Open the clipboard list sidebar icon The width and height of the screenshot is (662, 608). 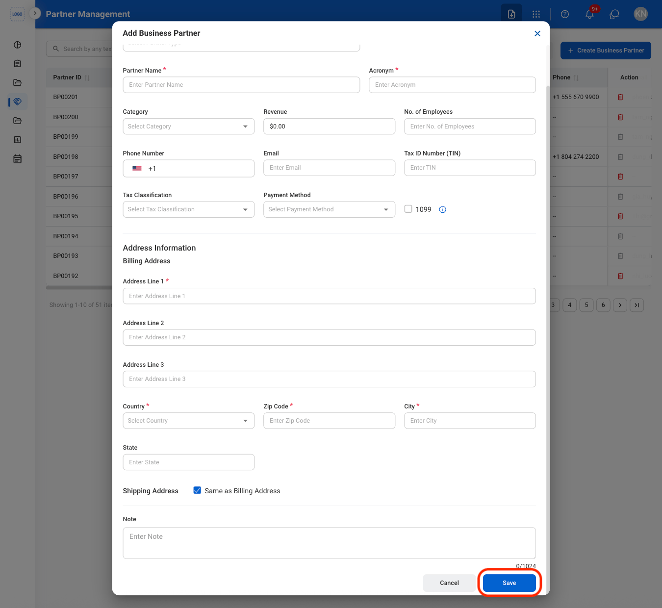[x=18, y=64]
